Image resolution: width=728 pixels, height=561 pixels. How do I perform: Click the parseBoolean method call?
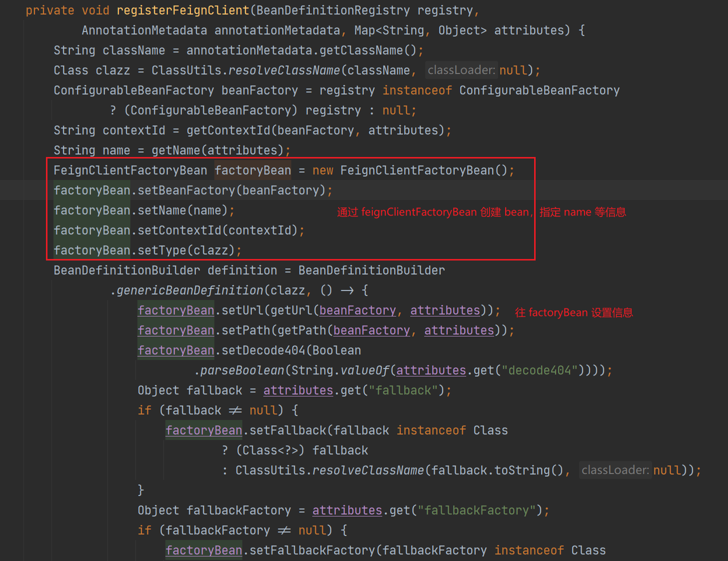[x=242, y=370]
